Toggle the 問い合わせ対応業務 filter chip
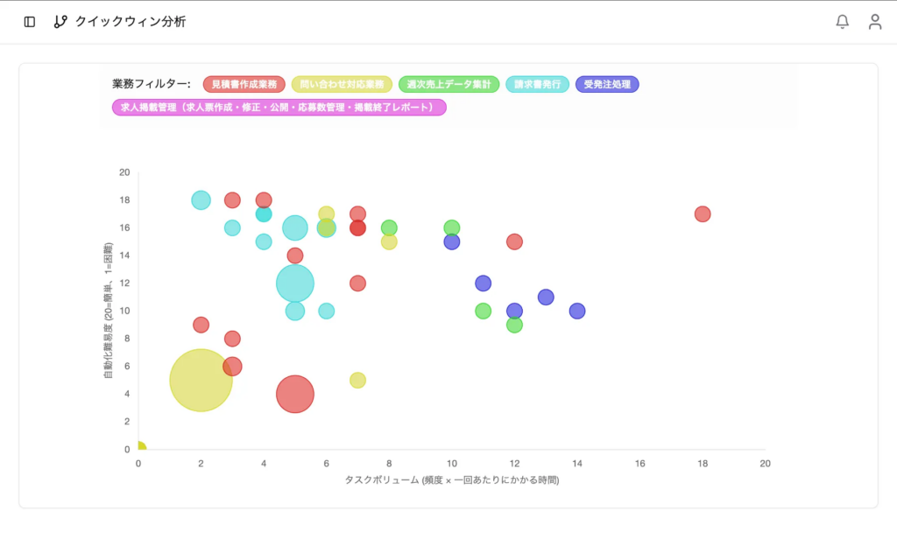The height and width of the screenshot is (560, 897). (342, 85)
